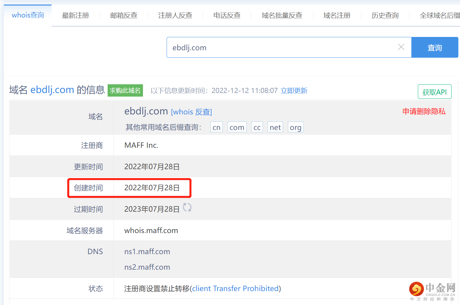Click the green 求购此域名 button
This screenshot has width=460, height=305.
[125, 90]
